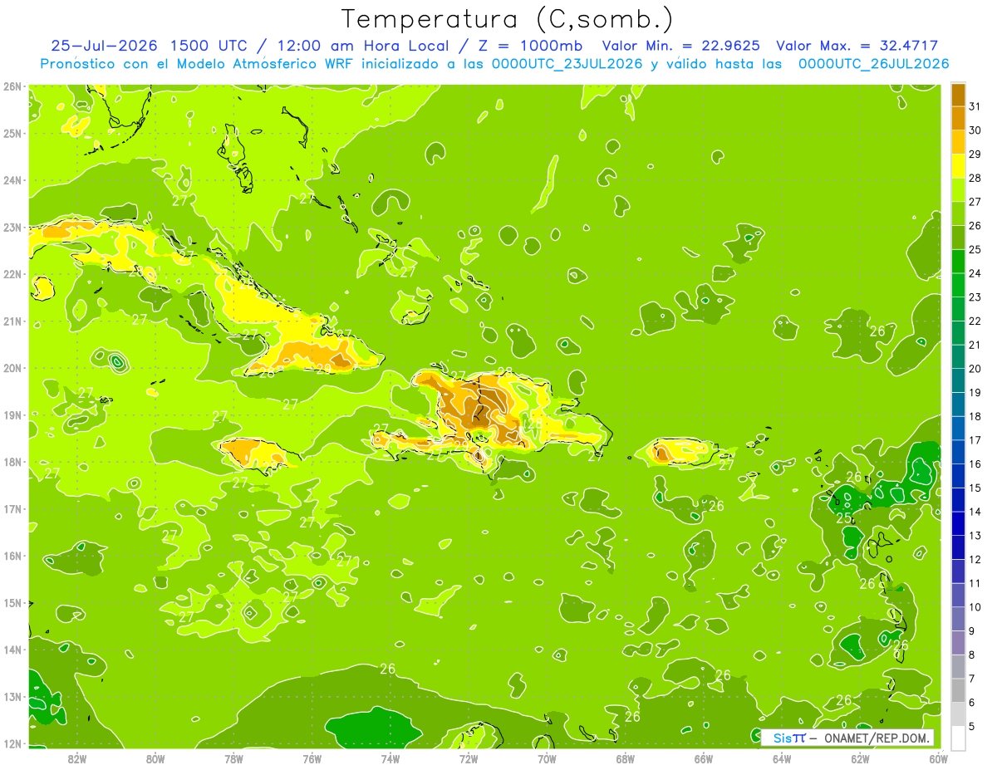Screen dimensions: 997x770
Task: Click the 76W longitude axis label
Action: click(x=312, y=758)
